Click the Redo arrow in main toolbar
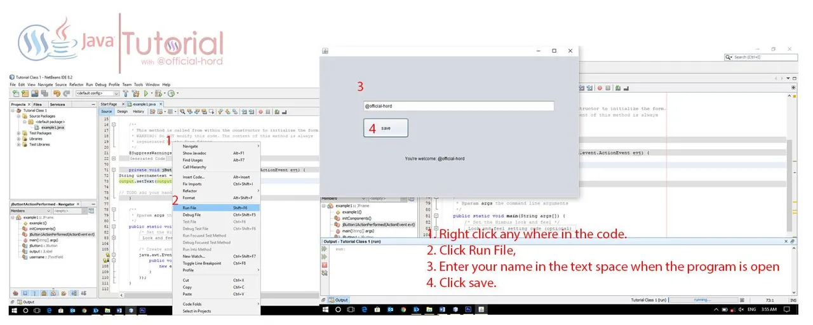813x325 pixels. coord(67,93)
